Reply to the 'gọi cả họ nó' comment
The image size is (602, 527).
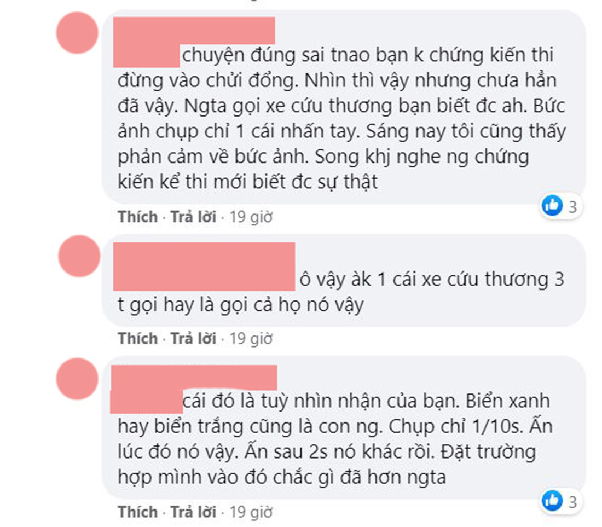(x=194, y=339)
